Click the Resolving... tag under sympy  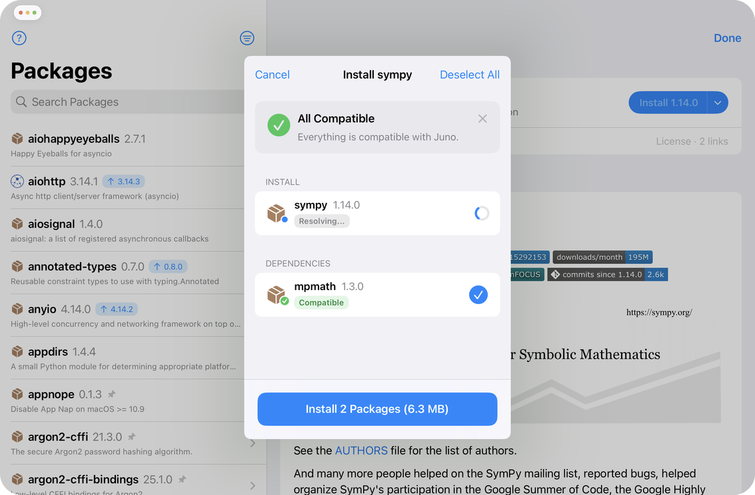322,221
